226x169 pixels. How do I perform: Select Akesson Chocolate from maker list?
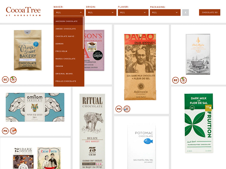pyautogui.click(x=68, y=21)
